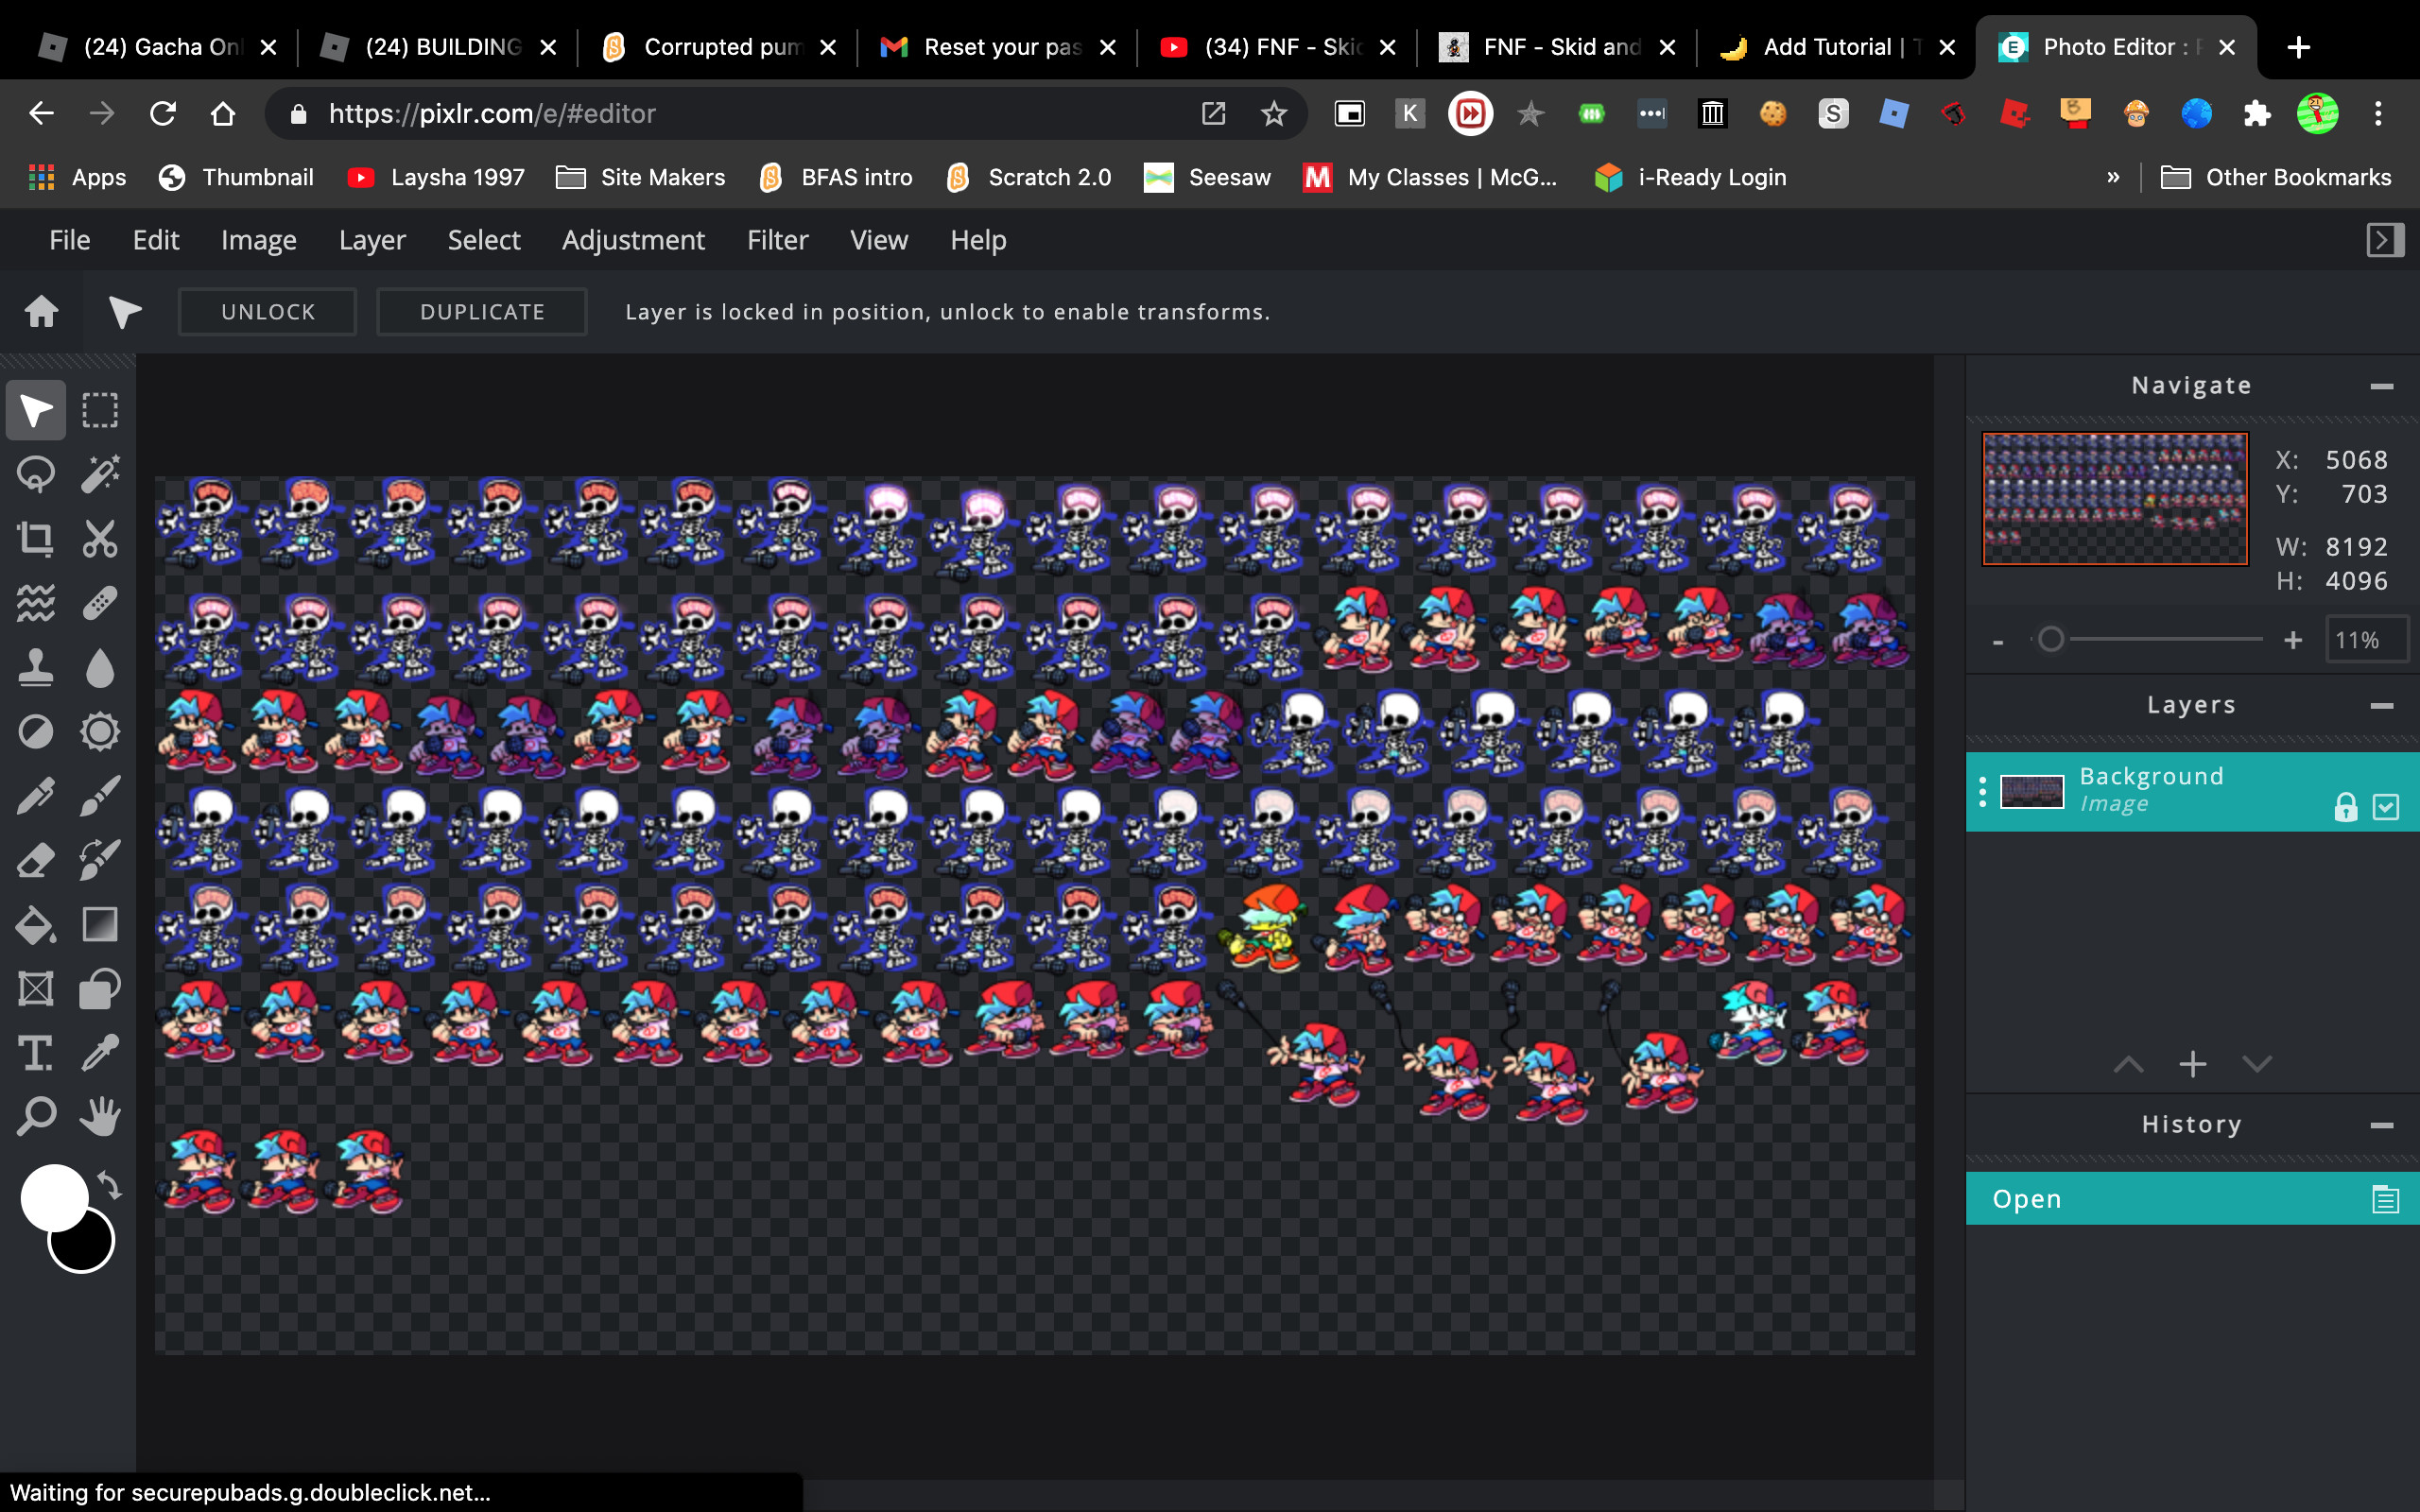Viewport: 2420px width, 1512px height.
Task: Toggle visibility checkbox of Background layer
Action: pyautogui.click(x=2386, y=807)
